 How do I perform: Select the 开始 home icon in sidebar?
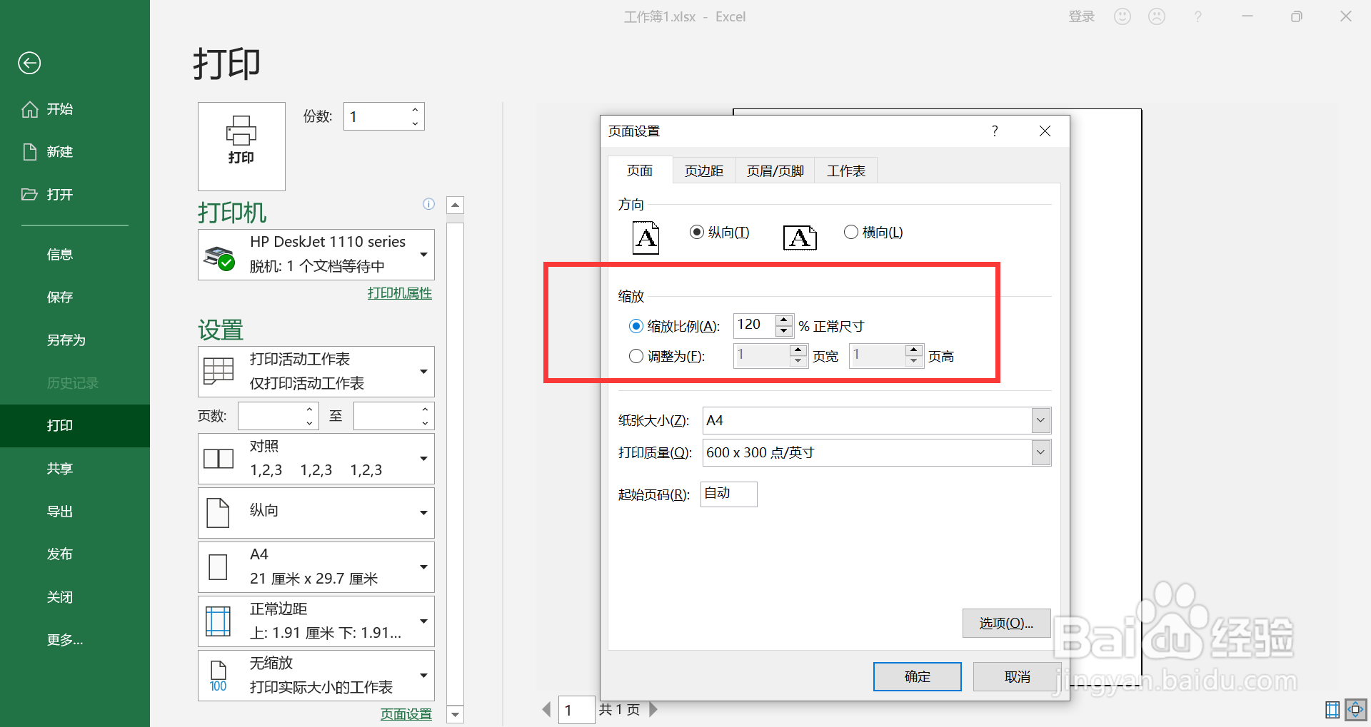pos(30,108)
